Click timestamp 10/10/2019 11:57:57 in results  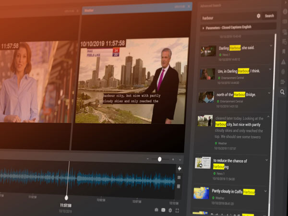(225, 148)
